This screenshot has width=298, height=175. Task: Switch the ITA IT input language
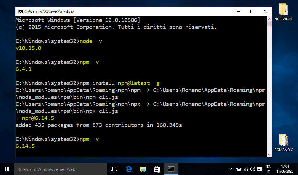268,169
